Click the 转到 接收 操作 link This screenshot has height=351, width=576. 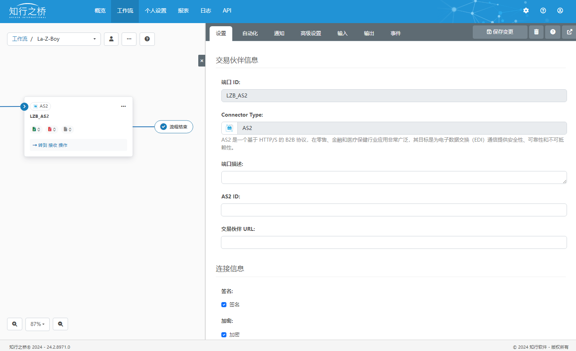click(x=50, y=145)
